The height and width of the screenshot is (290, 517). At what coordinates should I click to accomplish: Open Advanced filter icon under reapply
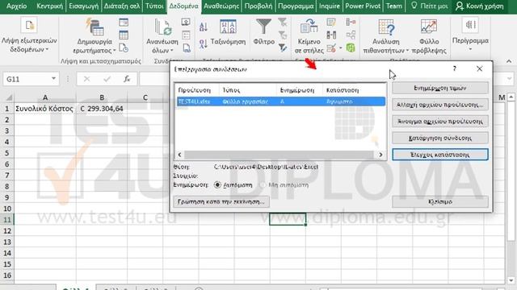(282, 48)
